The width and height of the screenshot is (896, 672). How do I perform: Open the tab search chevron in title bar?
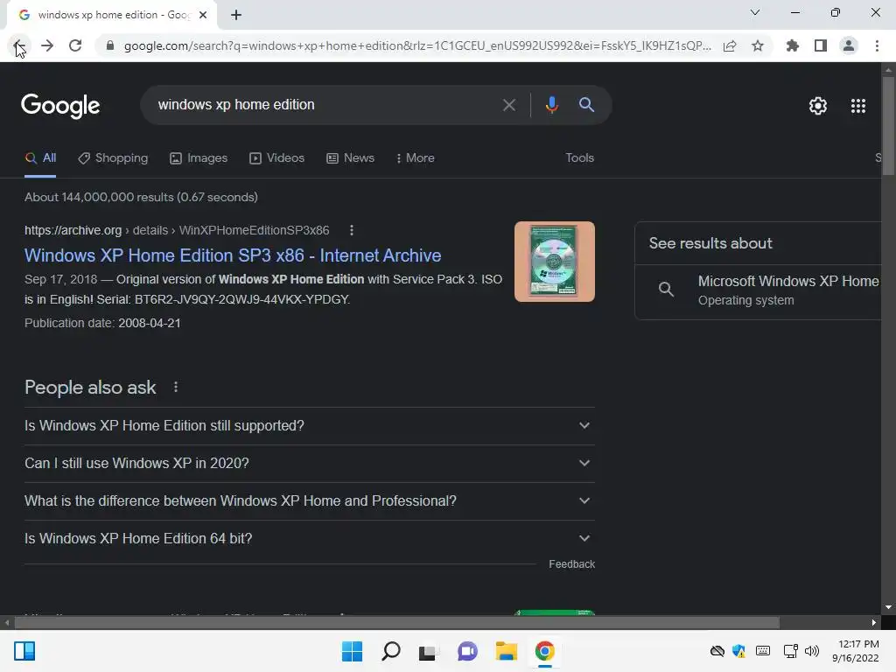755,12
